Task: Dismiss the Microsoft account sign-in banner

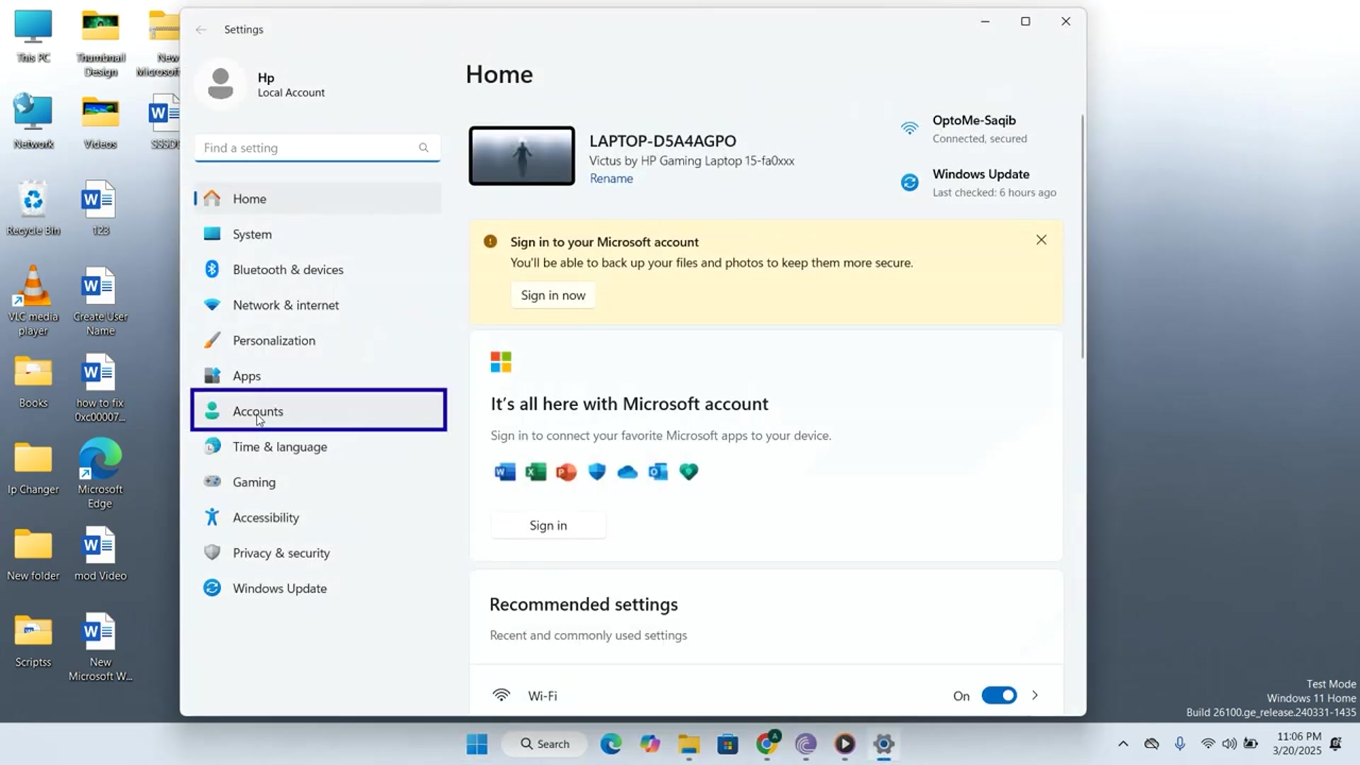Action: [1041, 240]
